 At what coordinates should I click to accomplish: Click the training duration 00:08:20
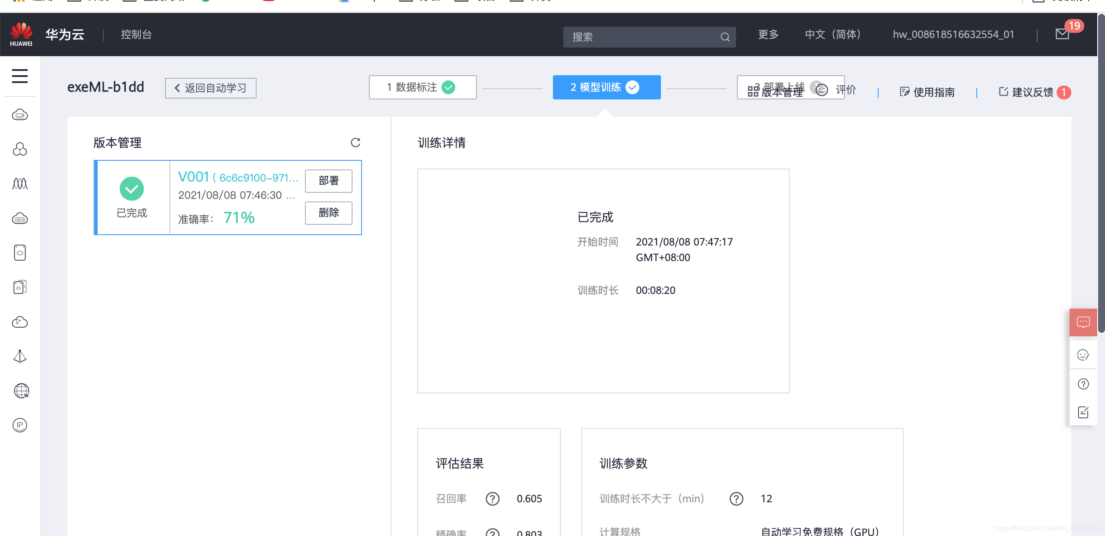point(655,290)
